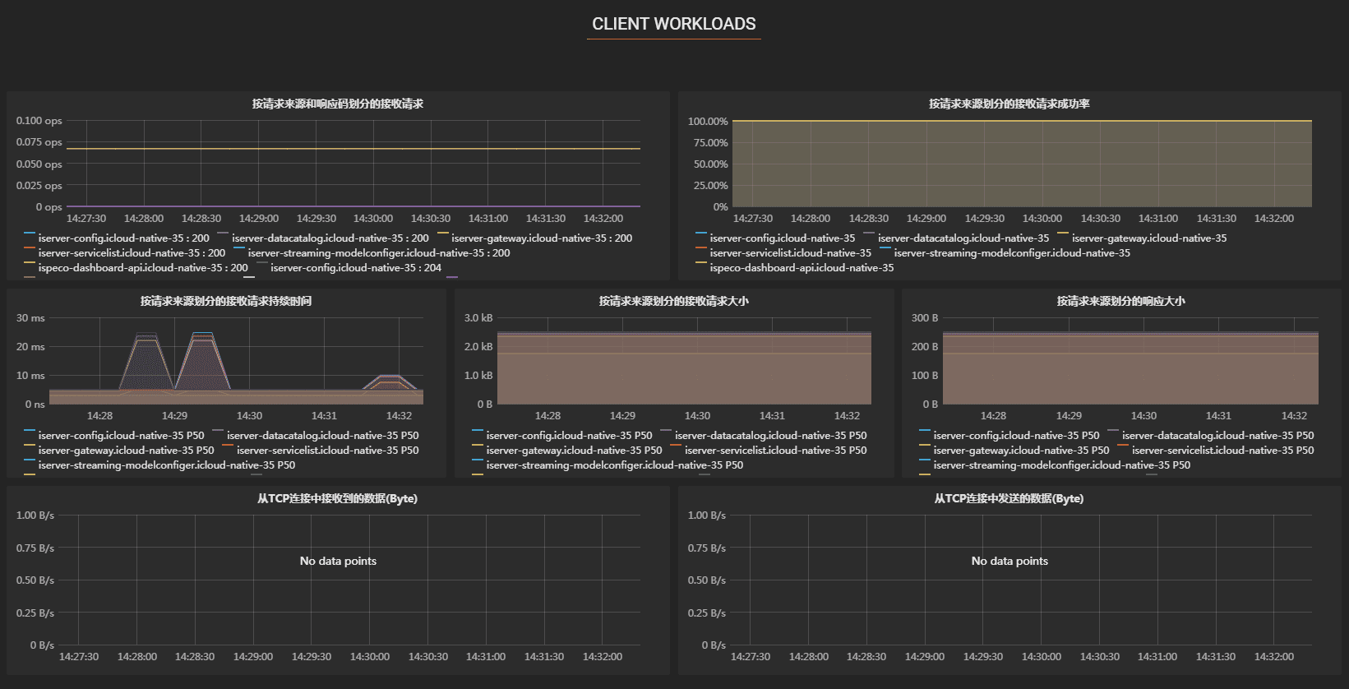Open the 从TCP连接中接收到的数据(Byte) panel title menu
The width and height of the screenshot is (1349, 689).
[x=337, y=498]
